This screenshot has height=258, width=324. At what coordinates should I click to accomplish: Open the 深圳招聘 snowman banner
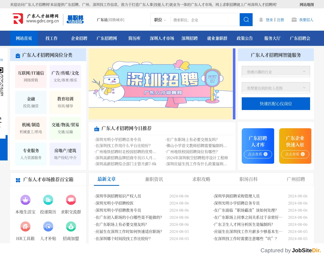[x=161, y=84]
